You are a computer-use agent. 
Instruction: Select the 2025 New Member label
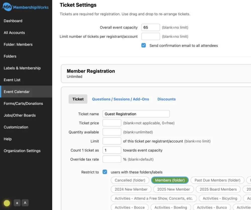pos(173,189)
